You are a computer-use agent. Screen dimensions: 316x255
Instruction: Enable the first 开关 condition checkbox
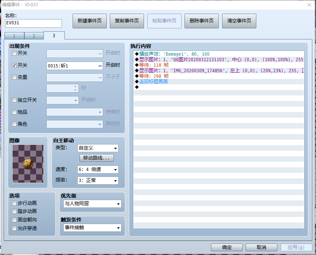(14, 53)
